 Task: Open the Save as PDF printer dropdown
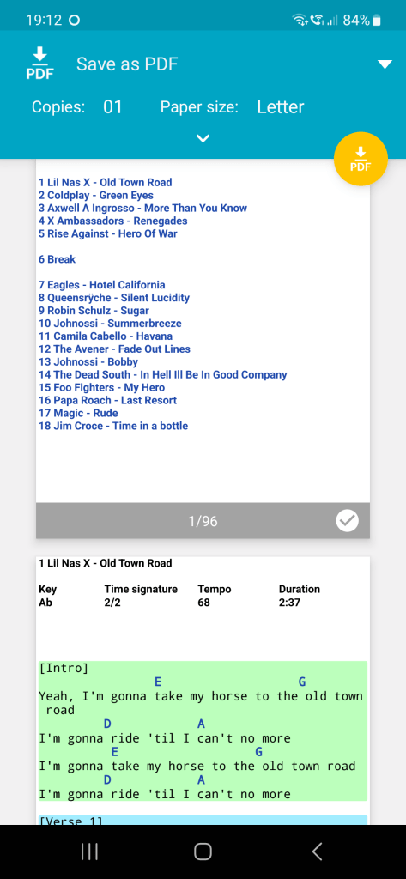coord(385,64)
